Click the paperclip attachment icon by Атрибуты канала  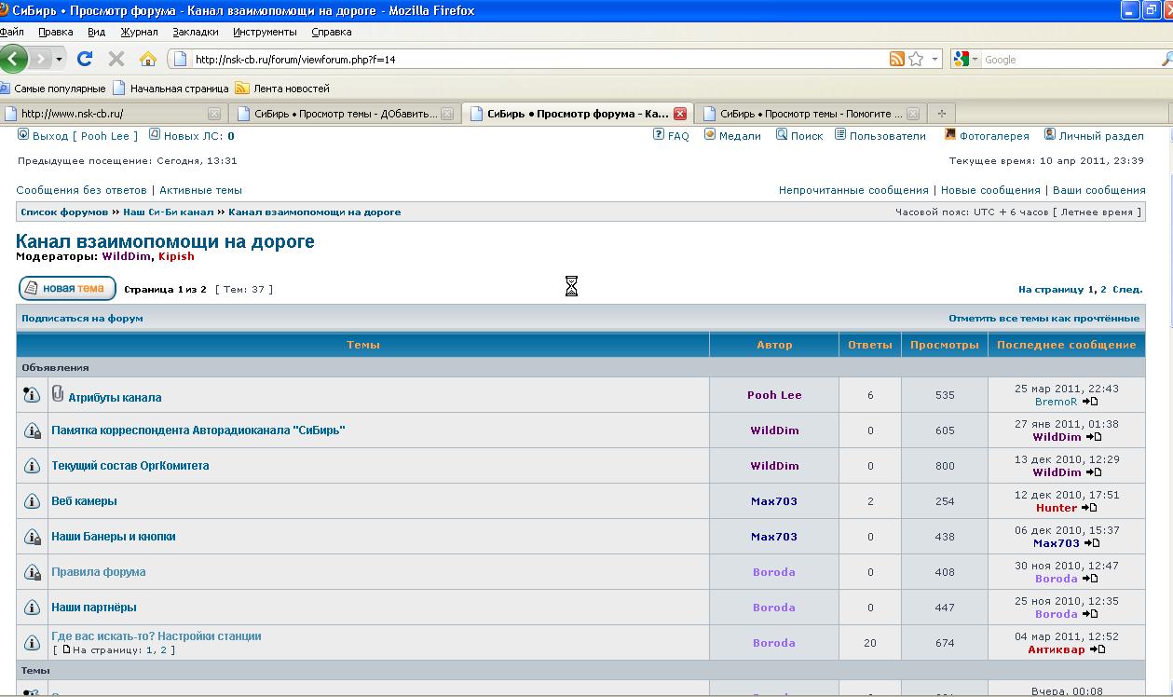58,394
